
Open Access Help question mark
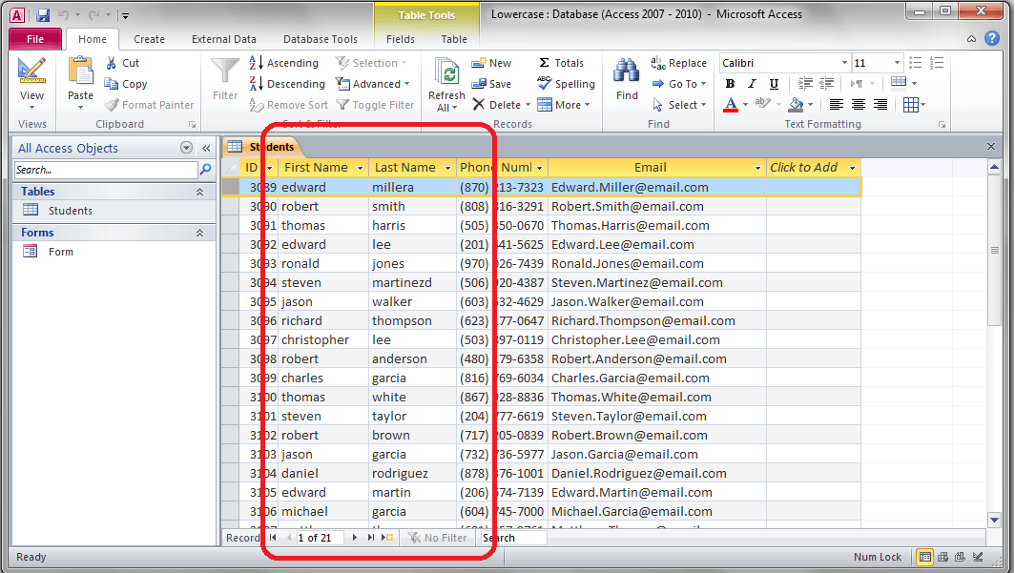(x=992, y=38)
